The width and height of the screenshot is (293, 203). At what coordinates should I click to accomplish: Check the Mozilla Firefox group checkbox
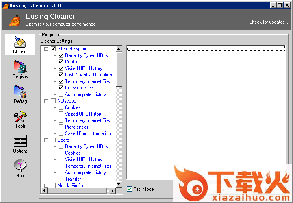53,186
